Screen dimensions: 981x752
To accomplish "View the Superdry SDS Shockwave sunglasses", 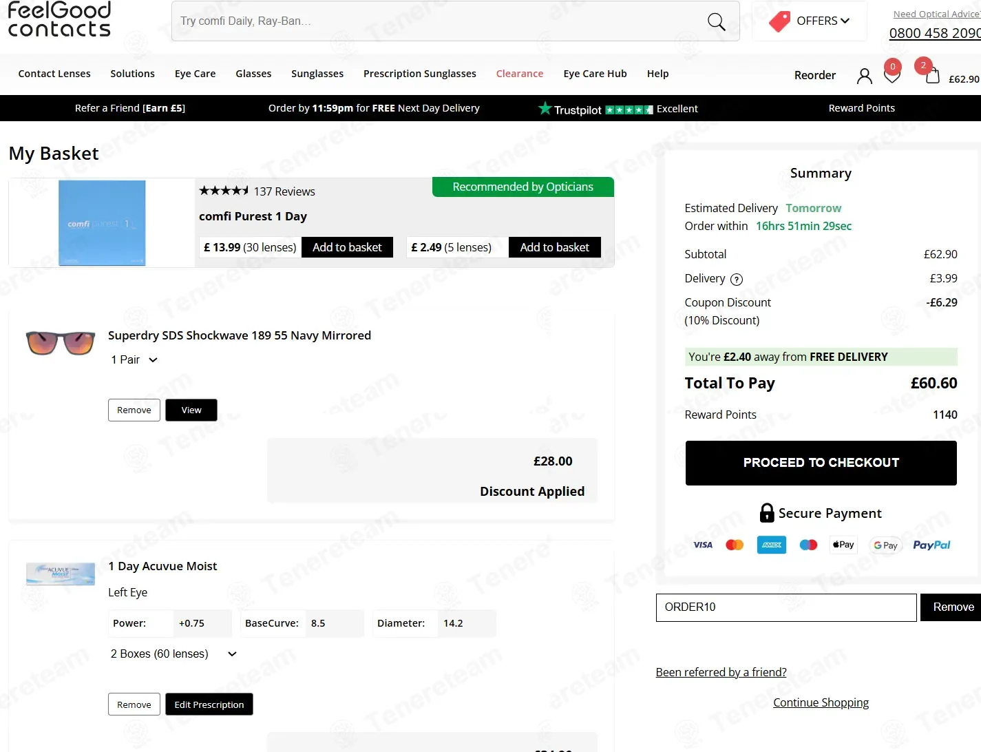I will (x=191, y=410).
